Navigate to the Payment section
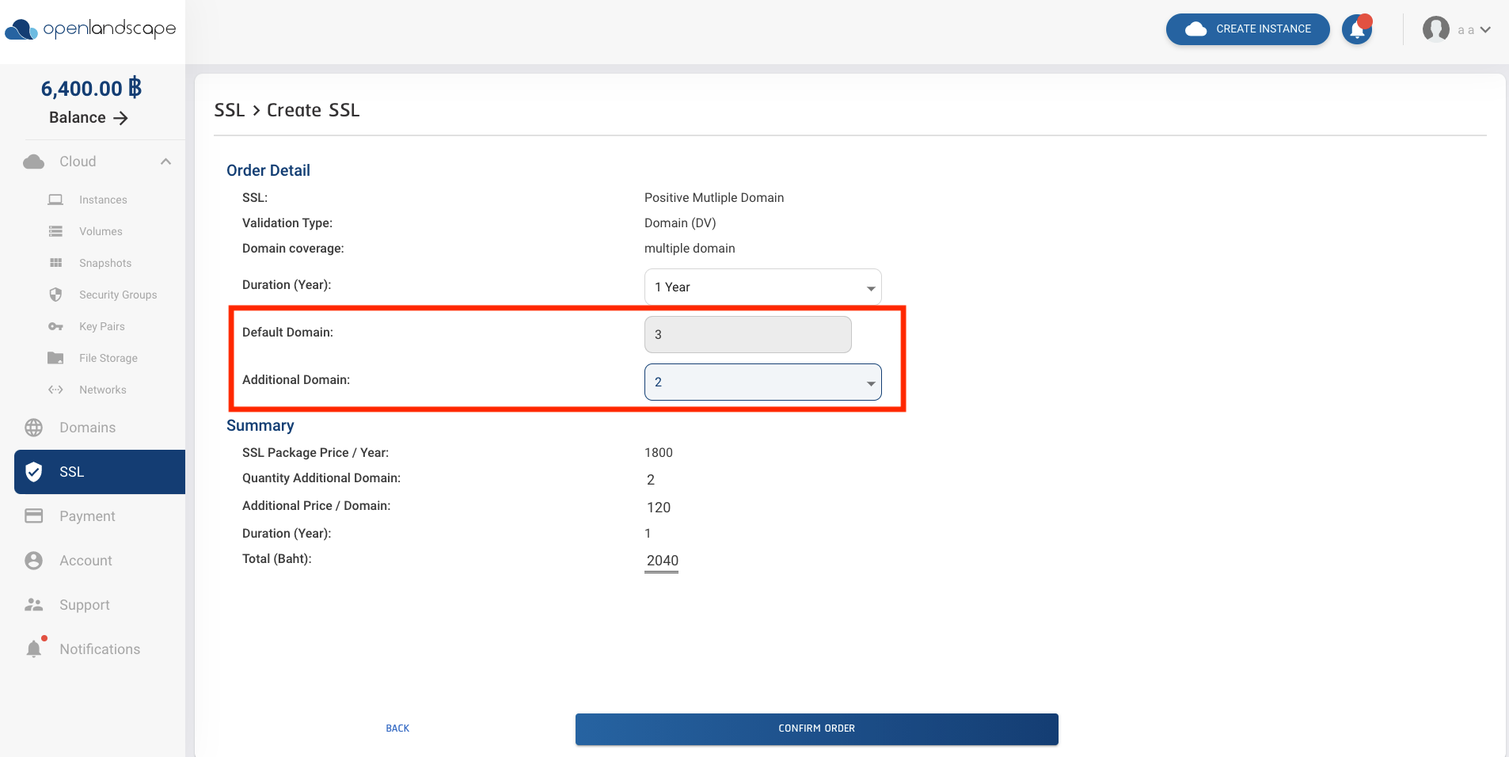This screenshot has height=757, width=1509. click(x=87, y=515)
